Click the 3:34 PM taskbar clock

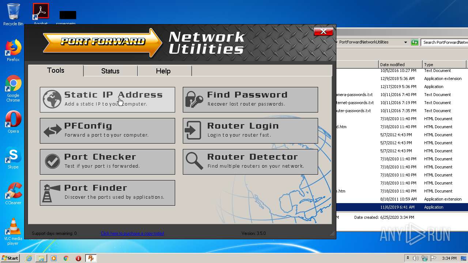(x=449, y=258)
